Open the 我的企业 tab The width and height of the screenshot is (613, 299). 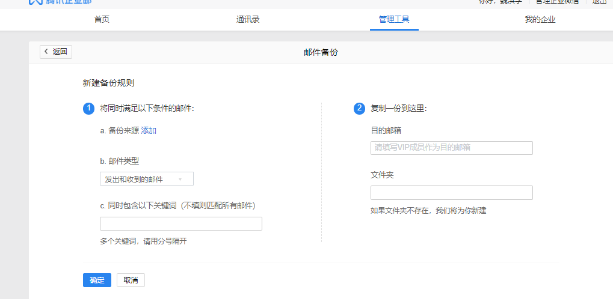pos(540,19)
